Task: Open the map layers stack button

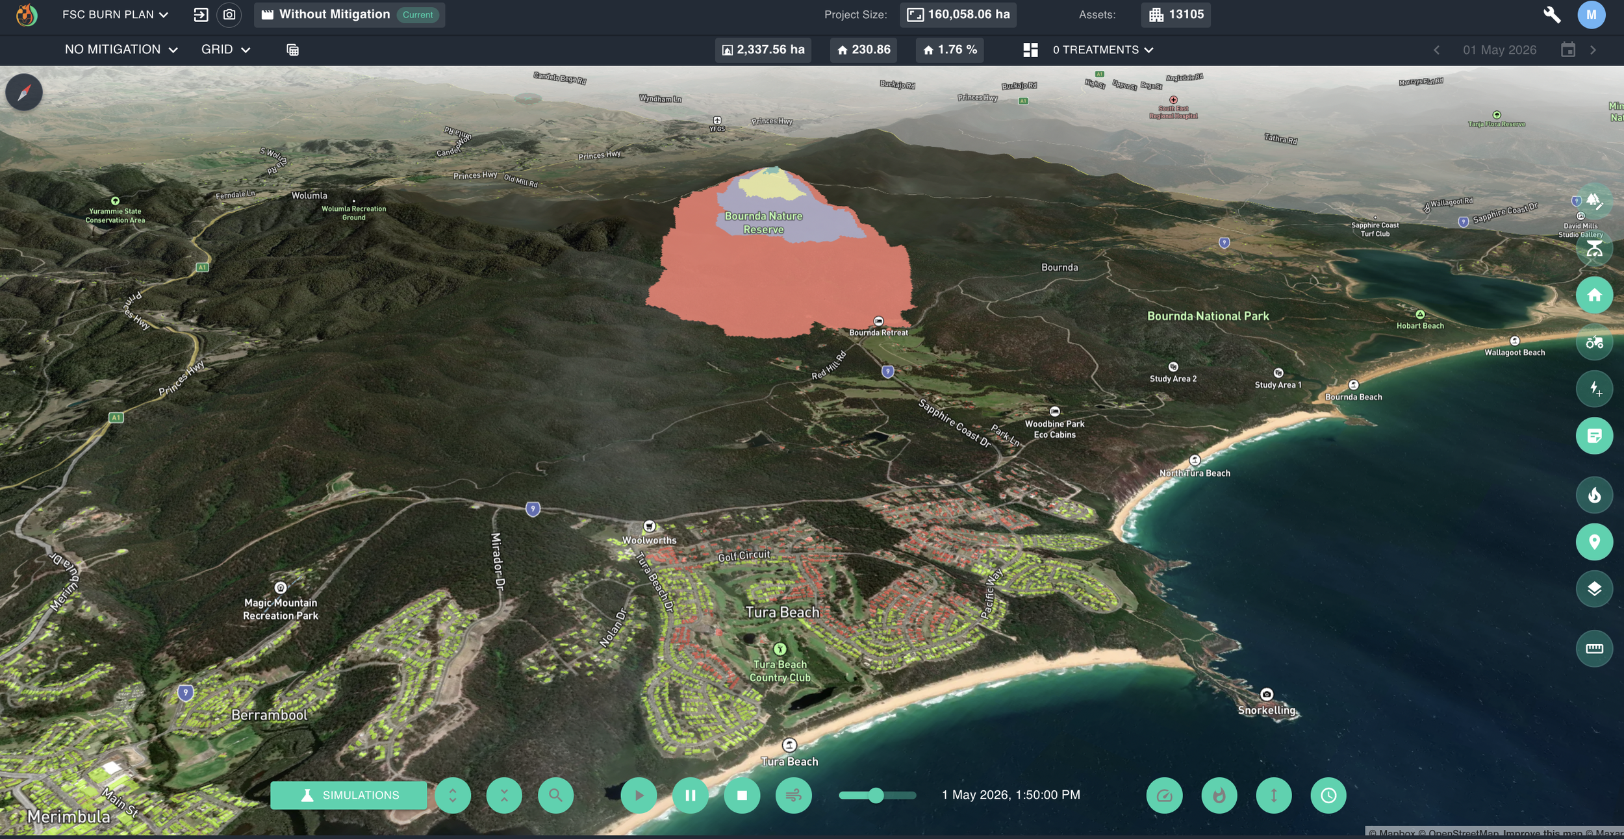Action: pyautogui.click(x=1594, y=589)
